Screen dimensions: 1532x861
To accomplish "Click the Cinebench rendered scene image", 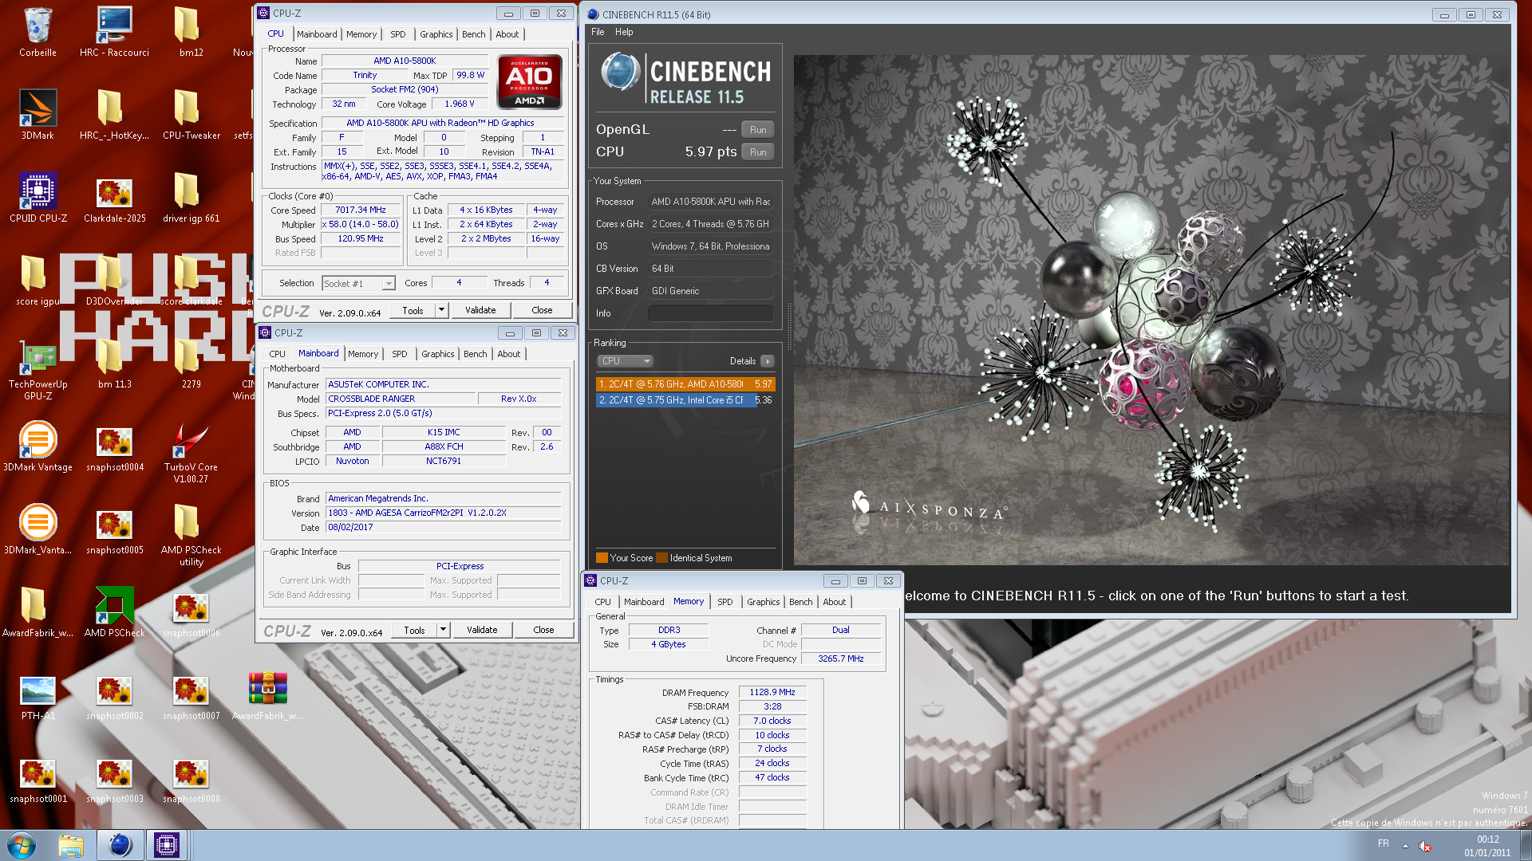I will pyautogui.click(x=1151, y=310).
